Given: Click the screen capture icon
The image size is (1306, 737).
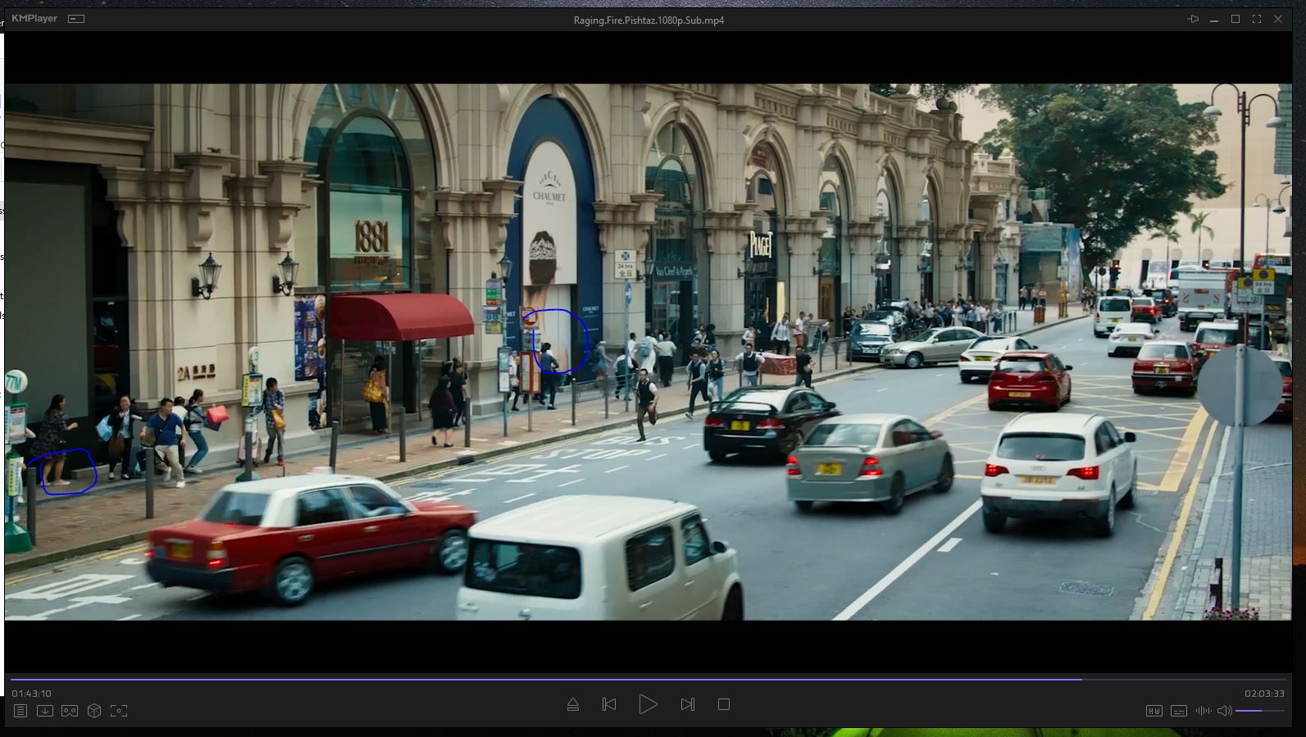Looking at the screenshot, I should (119, 711).
